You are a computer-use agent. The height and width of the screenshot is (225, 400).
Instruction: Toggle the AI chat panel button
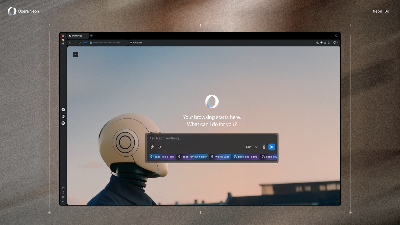pos(336,43)
